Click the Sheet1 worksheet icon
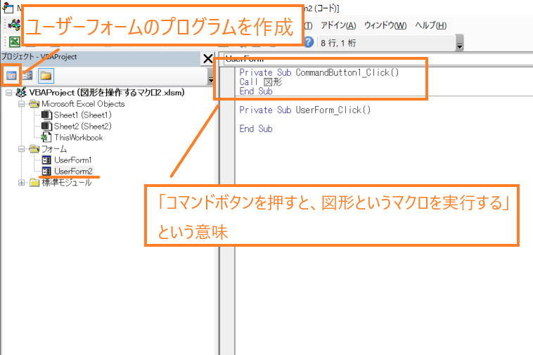The height and width of the screenshot is (355, 533). [46, 115]
